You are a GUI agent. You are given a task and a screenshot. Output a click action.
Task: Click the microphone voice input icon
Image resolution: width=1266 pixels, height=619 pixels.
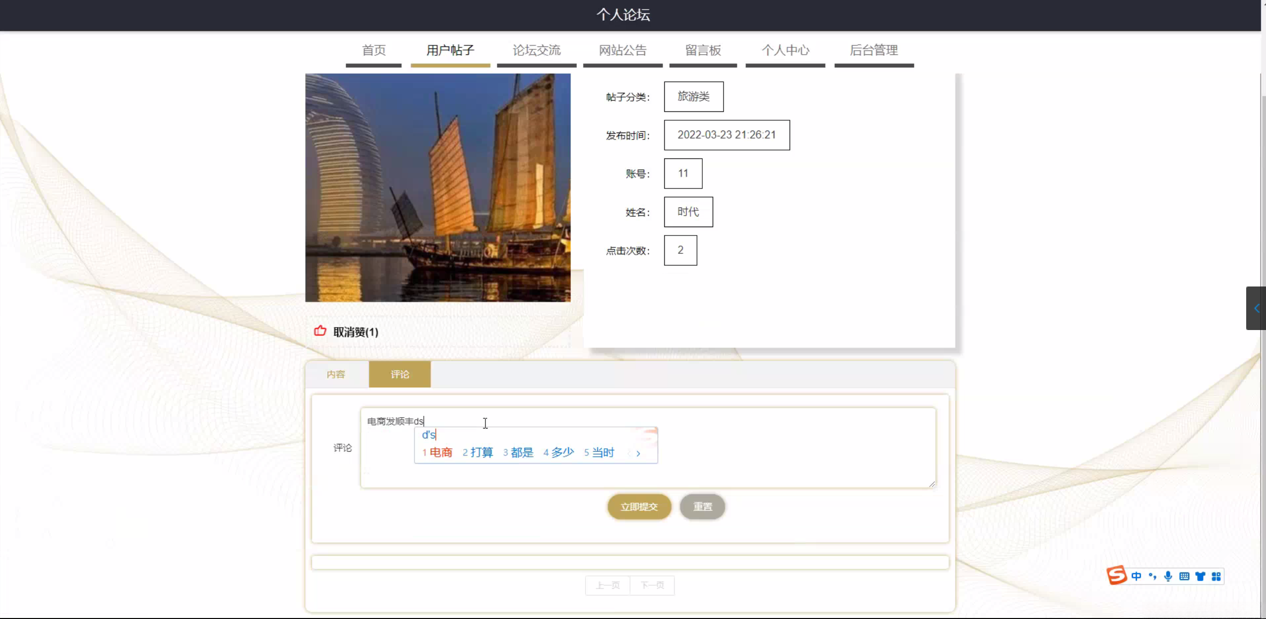[x=1168, y=576]
